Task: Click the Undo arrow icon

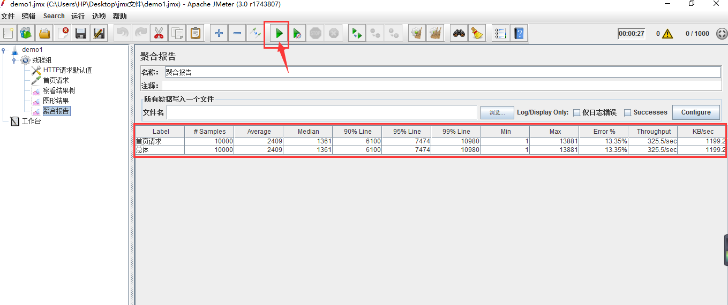Action: (123, 33)
